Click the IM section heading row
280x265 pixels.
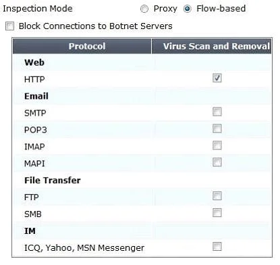[x=142, y=231]
